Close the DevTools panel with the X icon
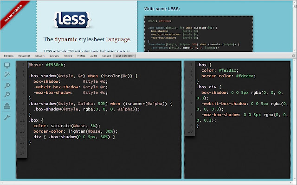Screen dimensions: 297x185 click(293, 55)
